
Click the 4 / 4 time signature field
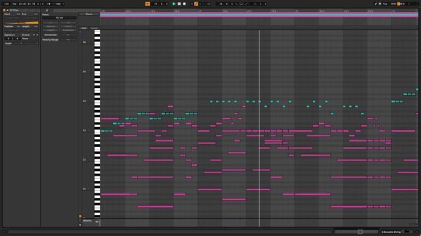pyautogui.click(x=40, y=4)
